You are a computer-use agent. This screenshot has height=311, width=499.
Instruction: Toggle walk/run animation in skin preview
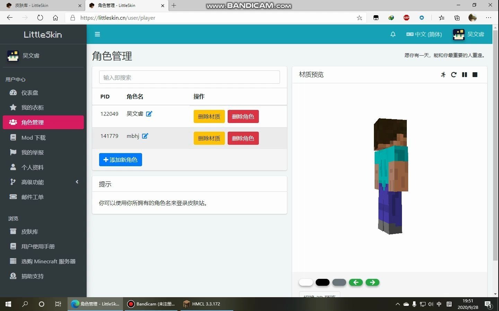[x=443, y=75]
